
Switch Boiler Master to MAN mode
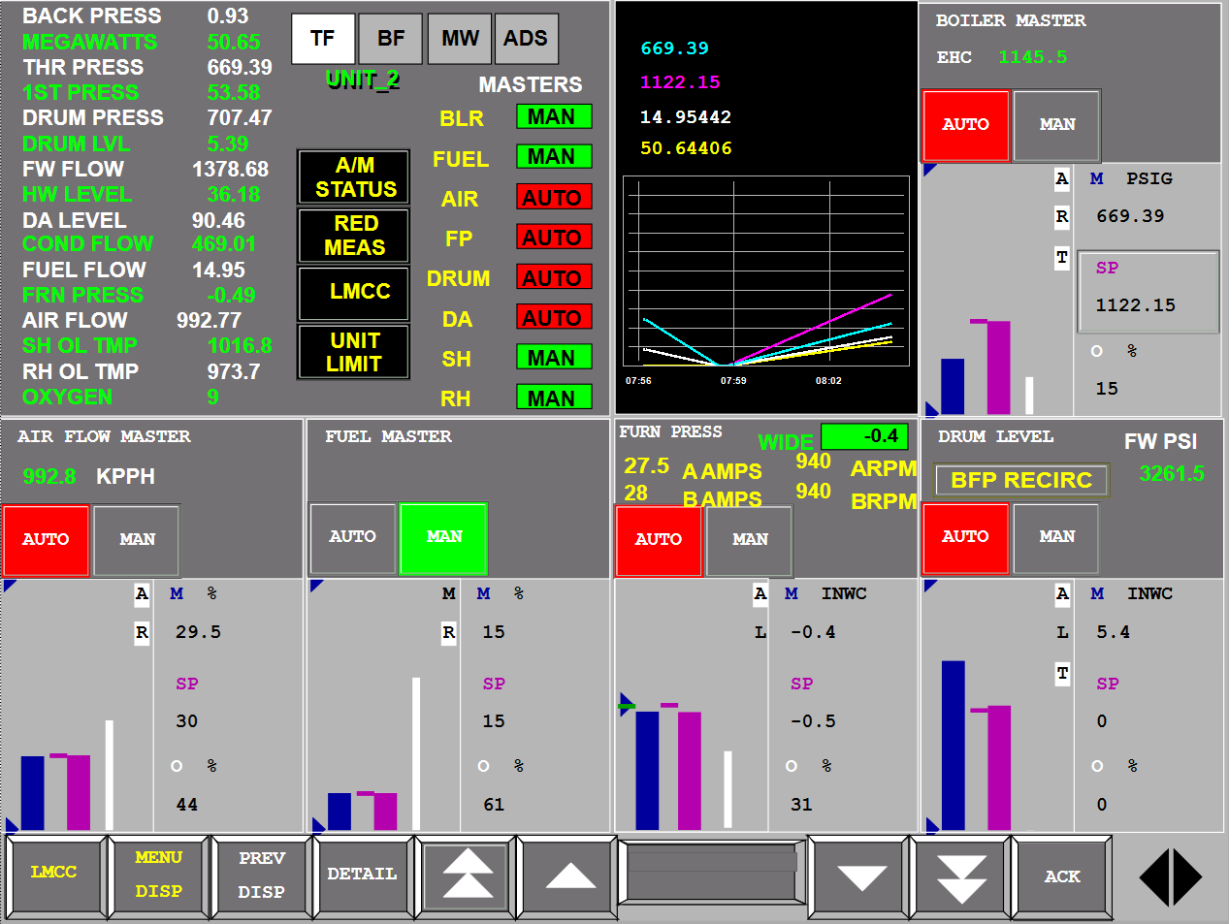(x=1056, y=125)
